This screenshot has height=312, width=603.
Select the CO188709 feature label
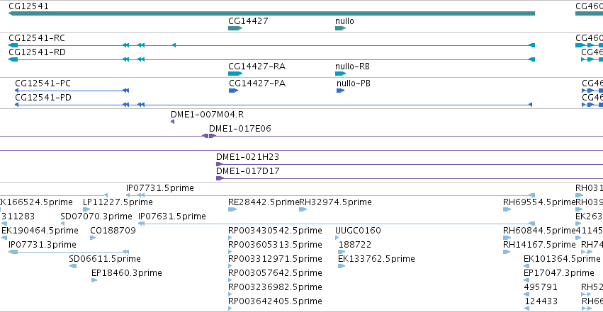(x=113, y=231)
